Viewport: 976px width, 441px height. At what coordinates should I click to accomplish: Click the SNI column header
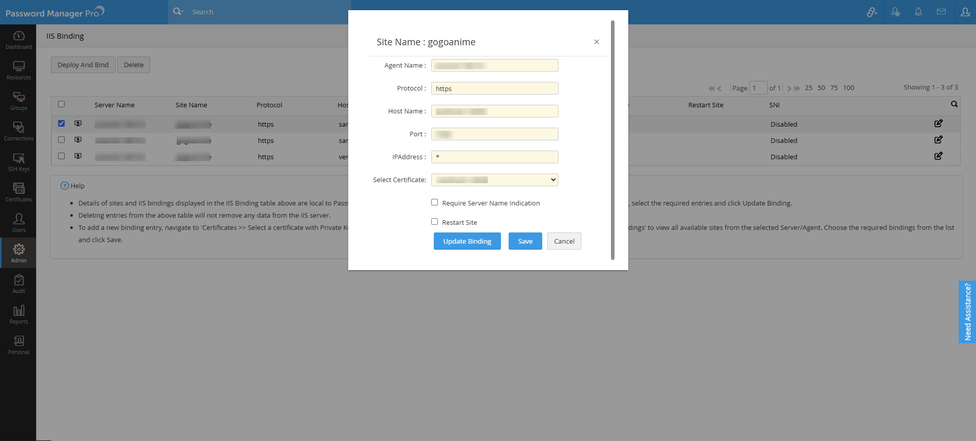coord(774,105)
